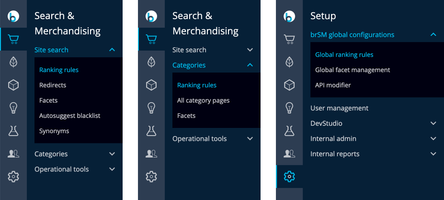Click the gear icon in the middle panel
This screenshot has width=444, height=200.
click(x=151, y=177)
